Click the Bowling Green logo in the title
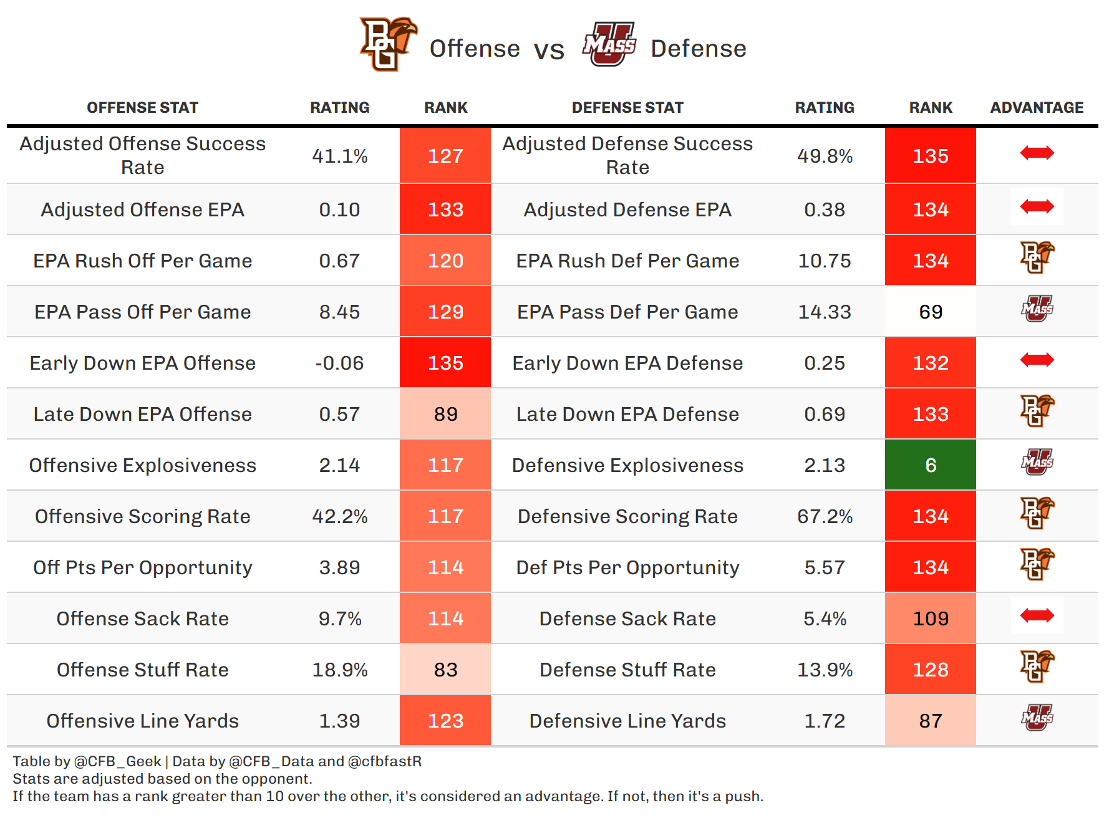 388,44
